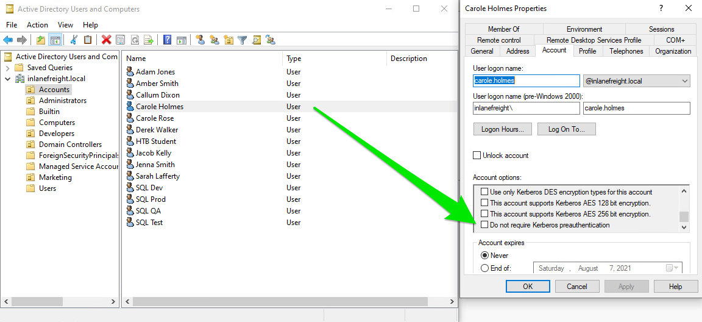Click the red Delete X toolbar icon
This screenshot has width=702, height=322.
pos(107,40)
